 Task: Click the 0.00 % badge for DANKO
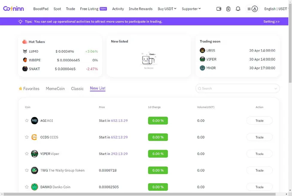point(158,187)
